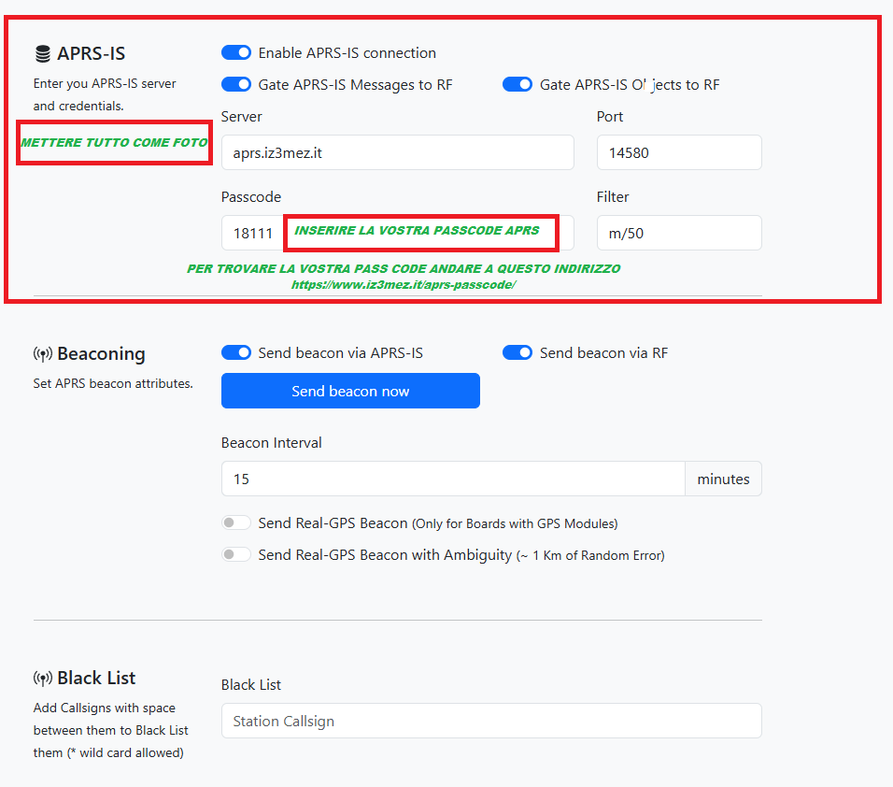Click the Passcode input field

point(250,234)
